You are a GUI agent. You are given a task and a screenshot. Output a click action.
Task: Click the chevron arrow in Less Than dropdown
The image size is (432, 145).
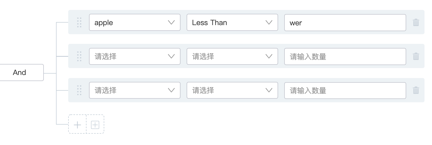pos(269,22)
